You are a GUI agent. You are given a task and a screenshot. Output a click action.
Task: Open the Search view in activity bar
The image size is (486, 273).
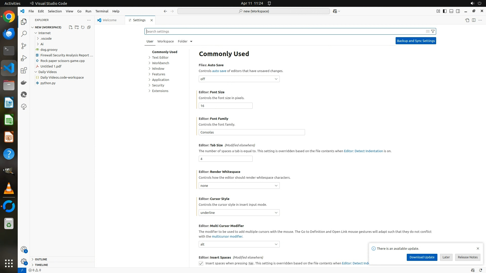[24, 34]
